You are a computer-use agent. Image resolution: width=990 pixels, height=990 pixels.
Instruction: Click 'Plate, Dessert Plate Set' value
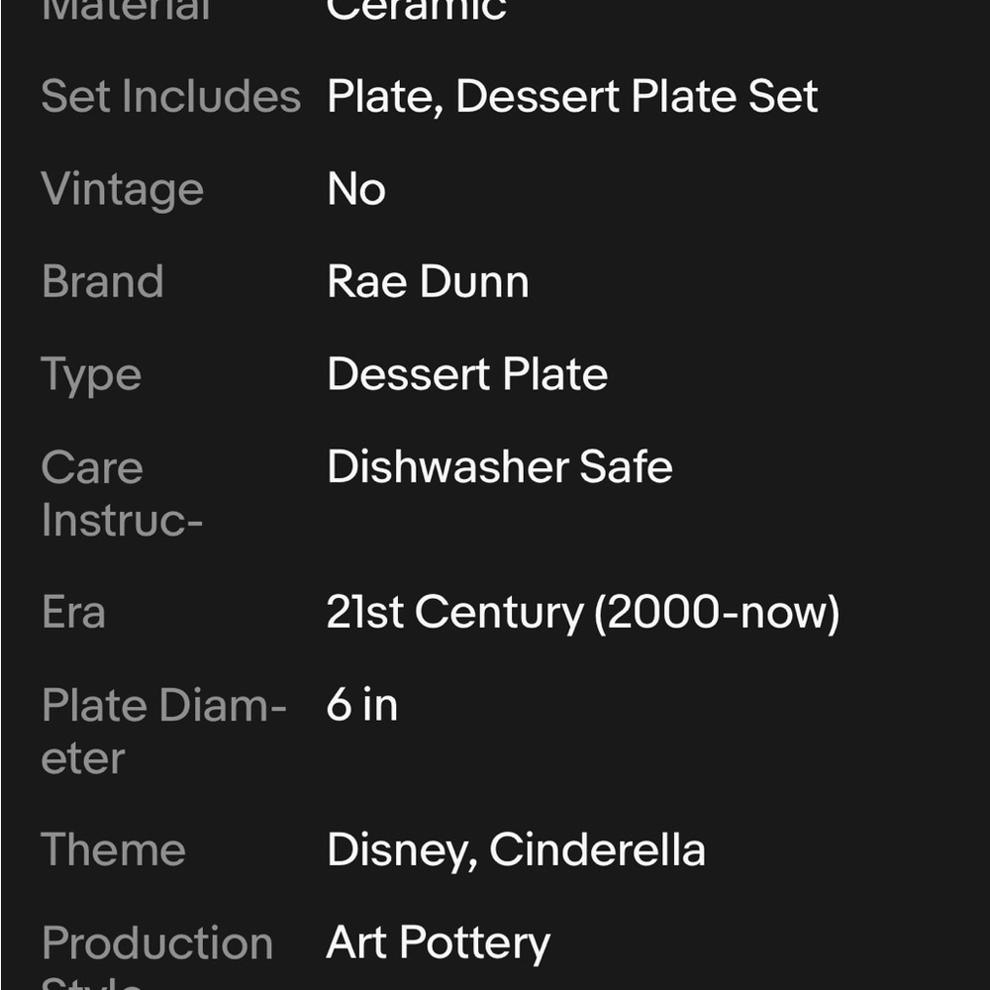click(572, 97)
